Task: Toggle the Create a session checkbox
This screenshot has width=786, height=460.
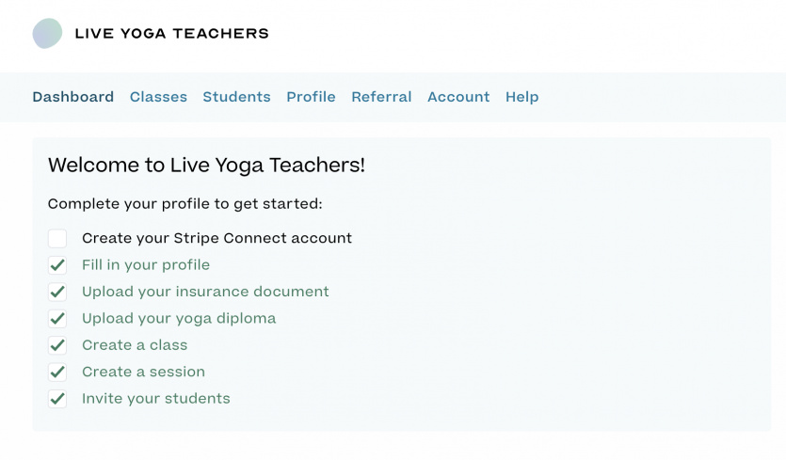Action: [x=57, y=372]
